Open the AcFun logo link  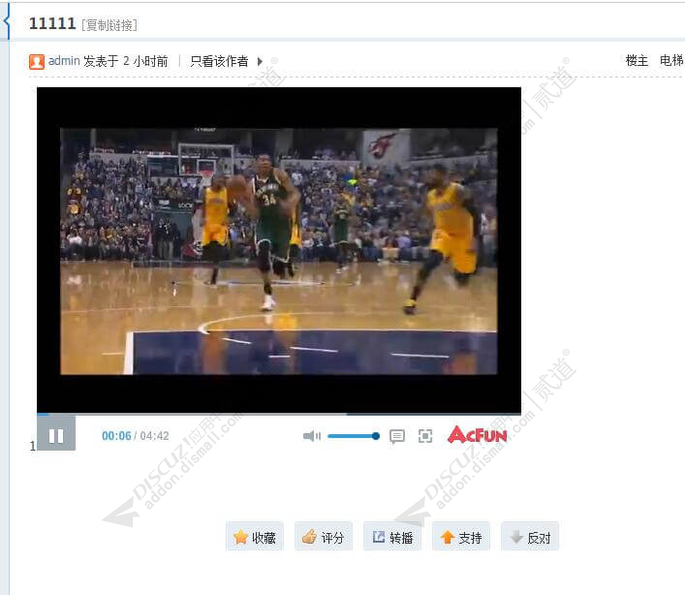478,435
